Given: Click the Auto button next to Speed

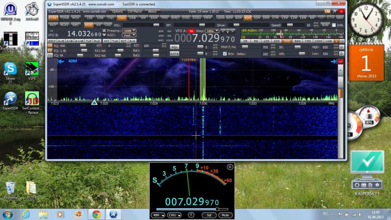Looking at the screenshot, I should (x=325, y=25).
